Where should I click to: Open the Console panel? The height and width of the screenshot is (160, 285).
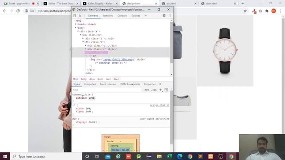[122, 16]
